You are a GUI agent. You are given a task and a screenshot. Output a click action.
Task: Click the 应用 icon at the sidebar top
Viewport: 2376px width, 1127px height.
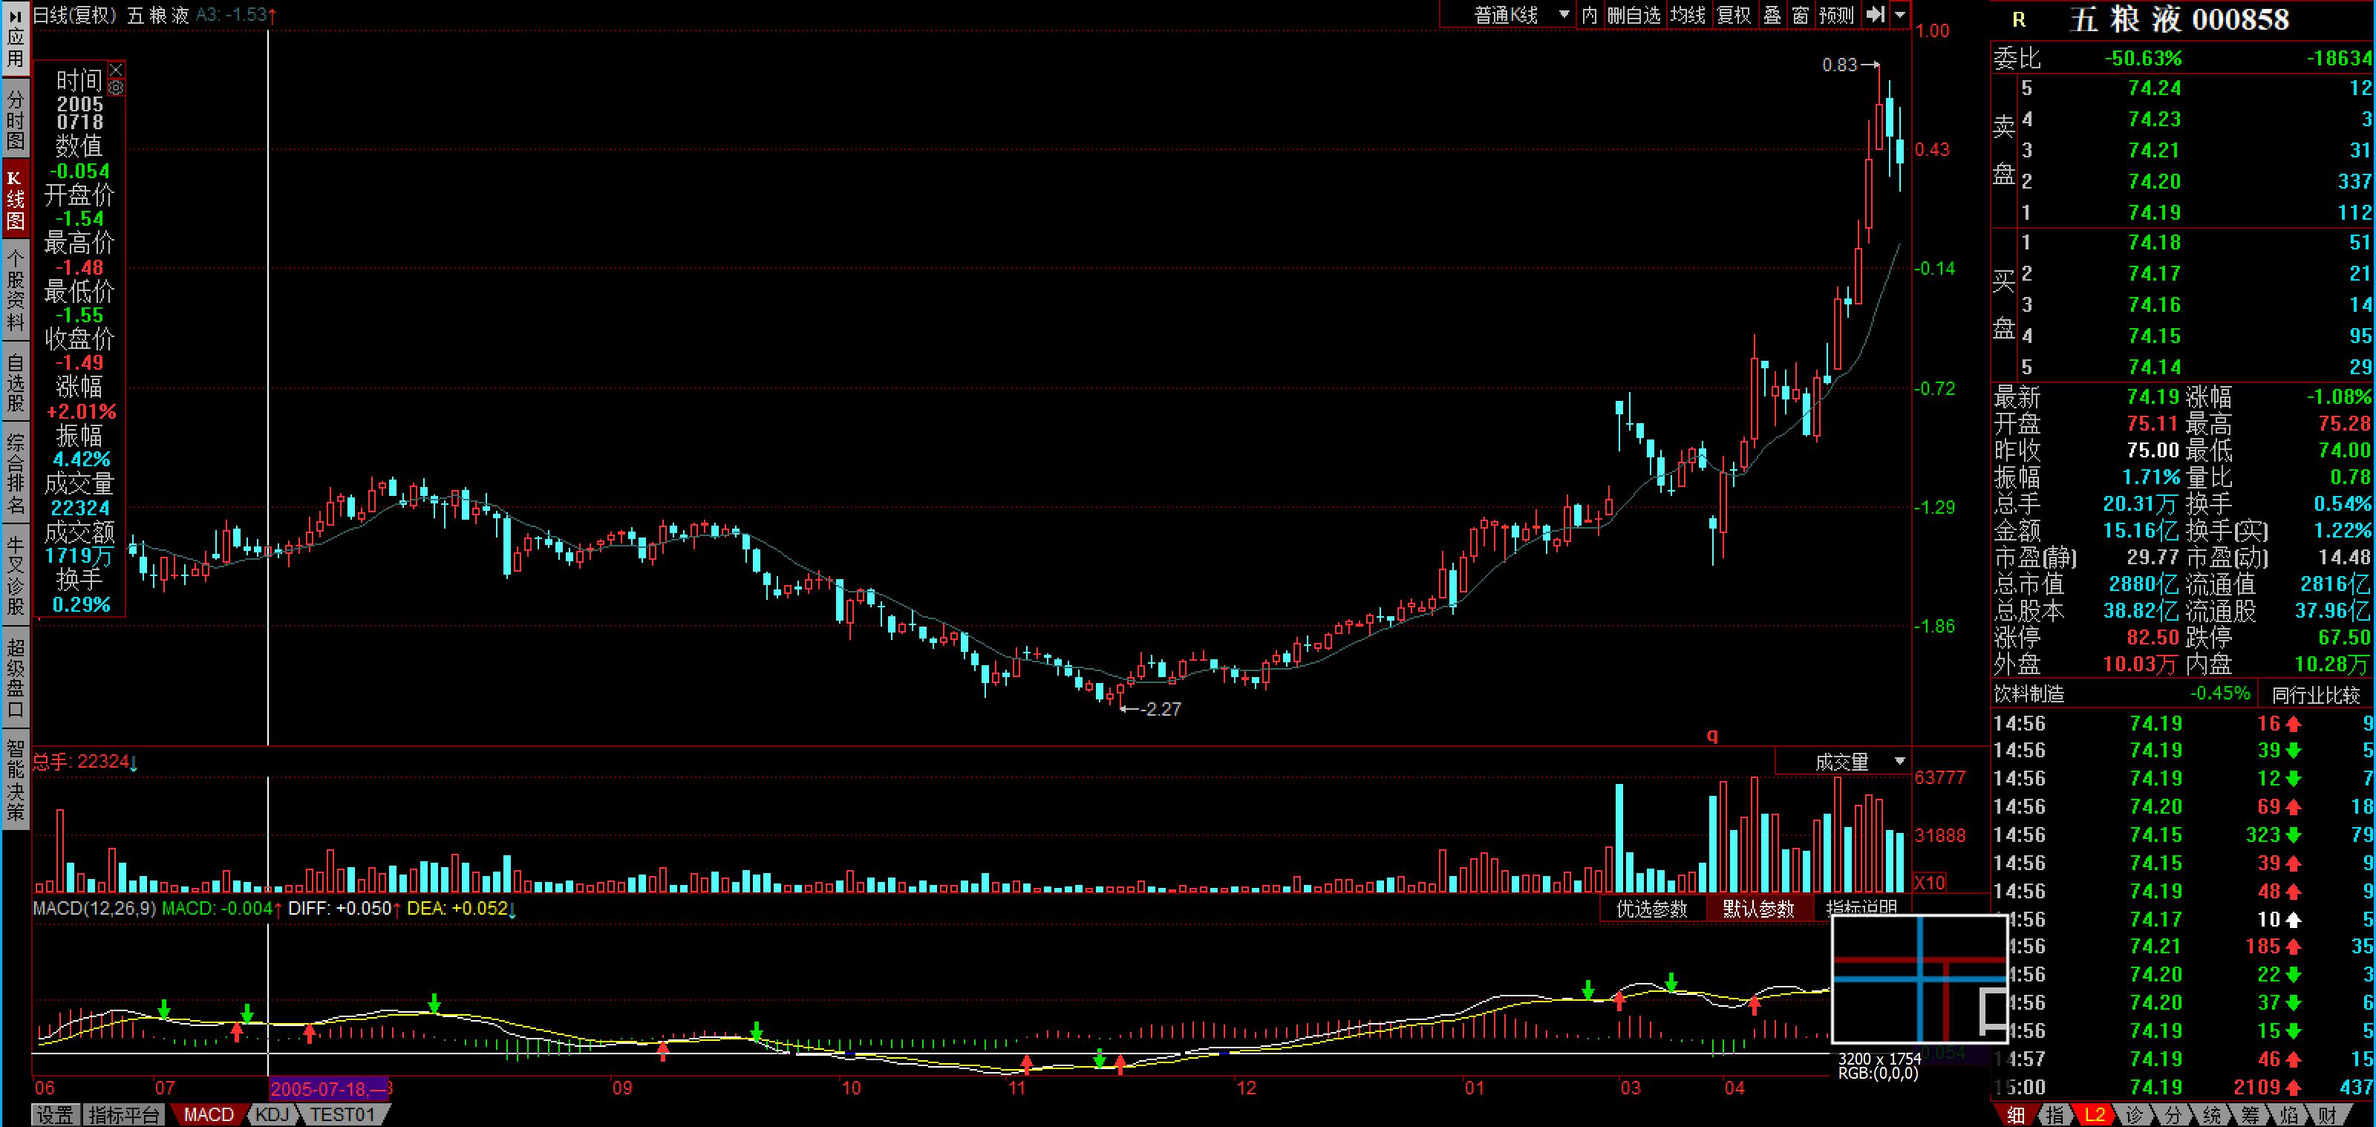pyautogui.click(x=16, y=37)
